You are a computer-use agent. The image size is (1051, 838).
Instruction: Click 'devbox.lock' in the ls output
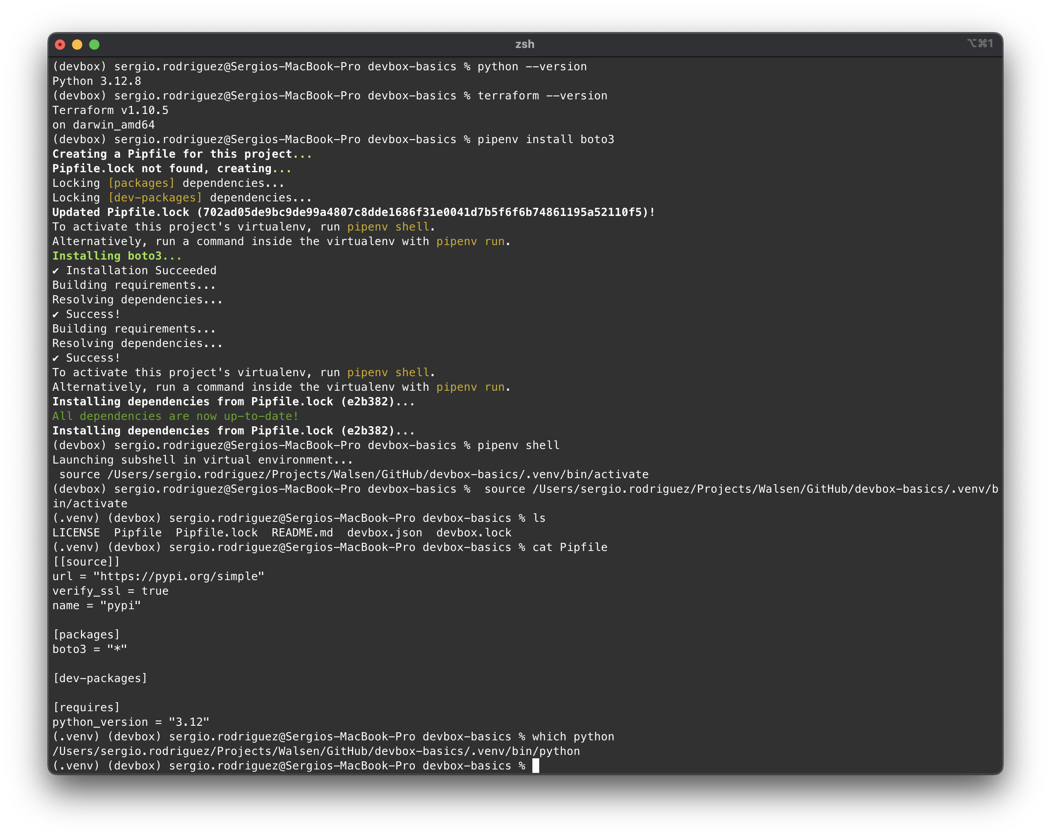pos(474,533)
